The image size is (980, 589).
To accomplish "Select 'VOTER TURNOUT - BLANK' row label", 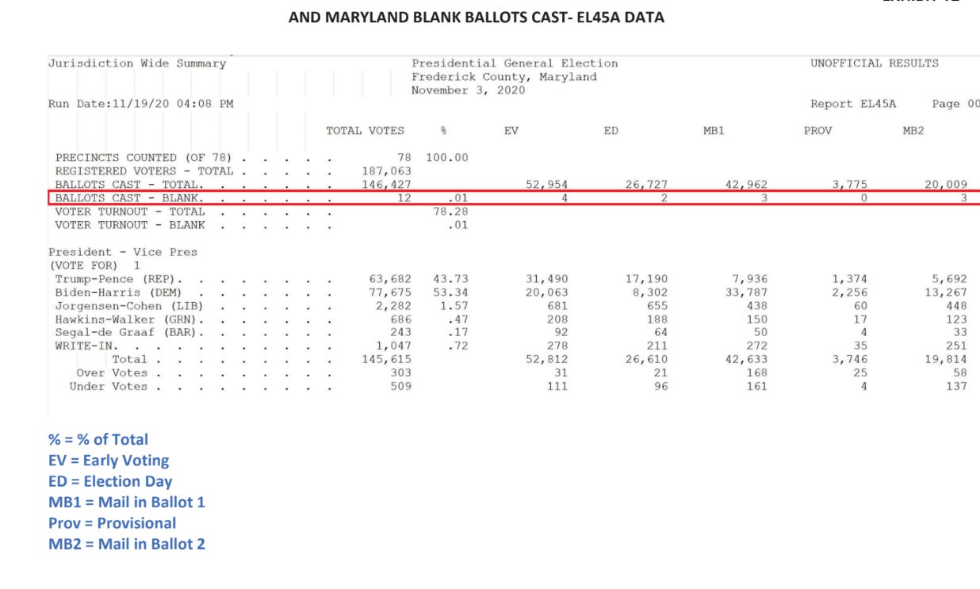I will 130,225.
